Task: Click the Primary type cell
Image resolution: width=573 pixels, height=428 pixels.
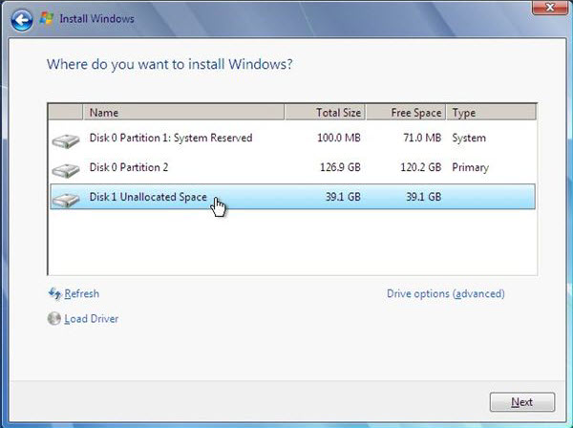Action: 470,168
